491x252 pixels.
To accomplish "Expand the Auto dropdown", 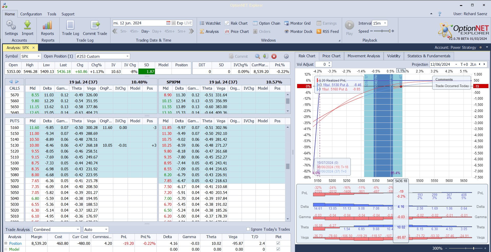I will 106,229.
